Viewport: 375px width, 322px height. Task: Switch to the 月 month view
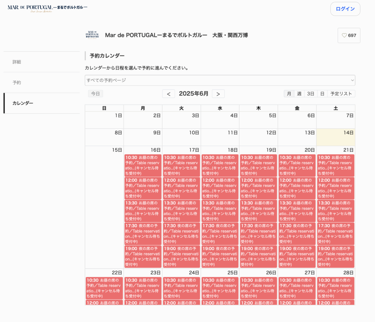pyautogui.click(x=289, y=94)
